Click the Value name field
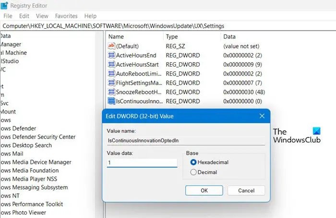Screen dimensions: 336x218 point(186,140)
